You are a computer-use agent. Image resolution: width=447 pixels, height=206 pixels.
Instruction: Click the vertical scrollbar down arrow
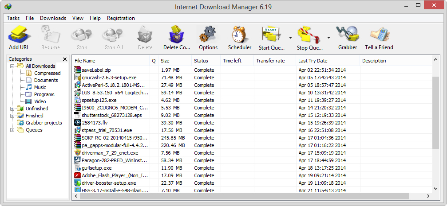[x=435, y=188]
